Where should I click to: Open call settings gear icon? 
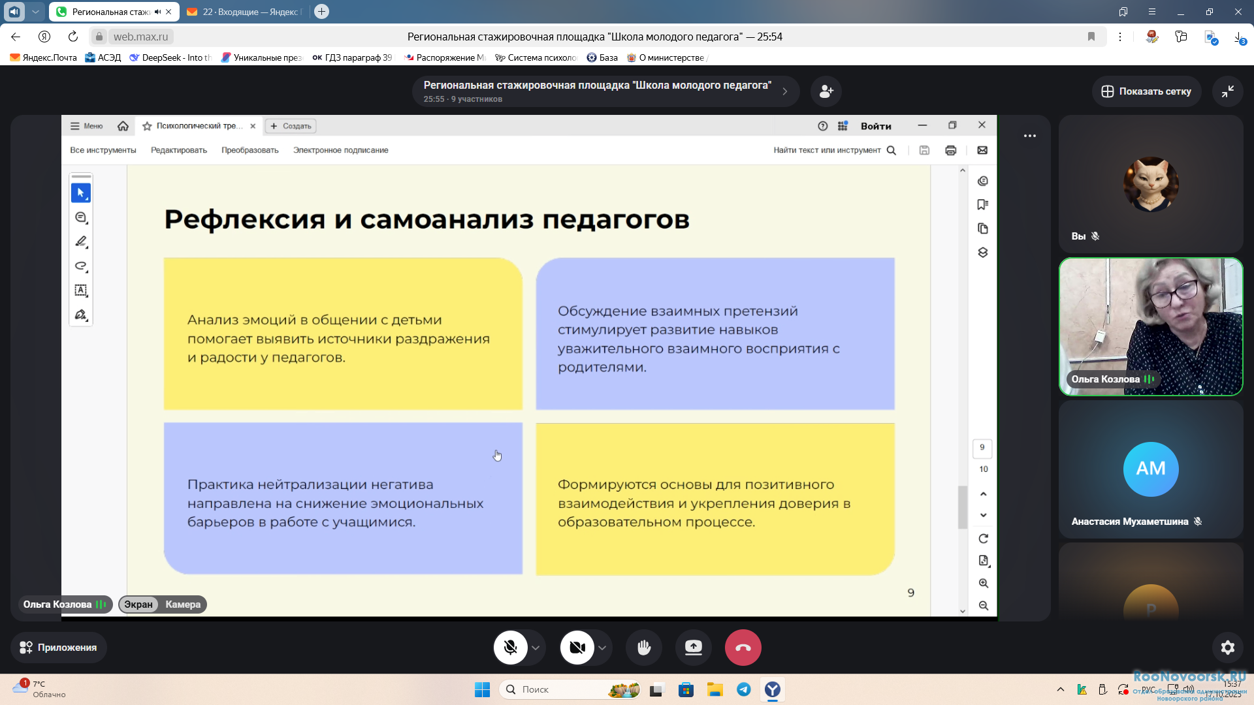click(x=1227, y=648)
